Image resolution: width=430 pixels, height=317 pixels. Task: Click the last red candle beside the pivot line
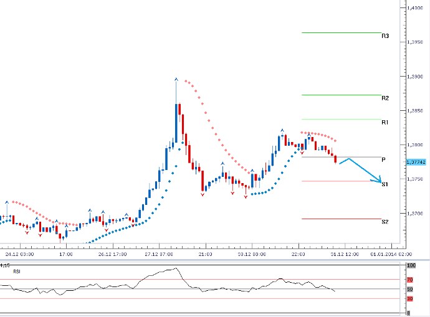pyautogui.click(x=335, y=159)
